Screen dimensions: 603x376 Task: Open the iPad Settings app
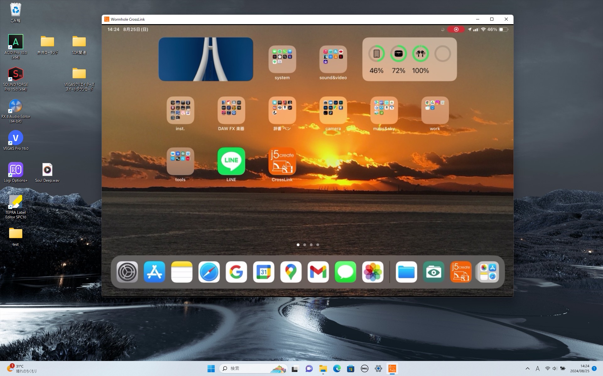tap(127, 272)
